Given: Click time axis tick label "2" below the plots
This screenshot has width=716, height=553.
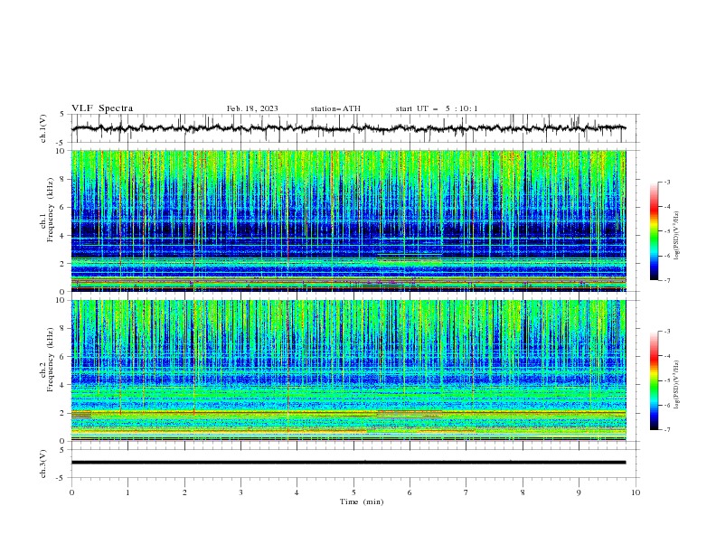Looking at the screenshot, I should pos(184,492).
